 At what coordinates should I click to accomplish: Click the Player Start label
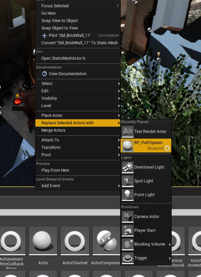point(145,230)
